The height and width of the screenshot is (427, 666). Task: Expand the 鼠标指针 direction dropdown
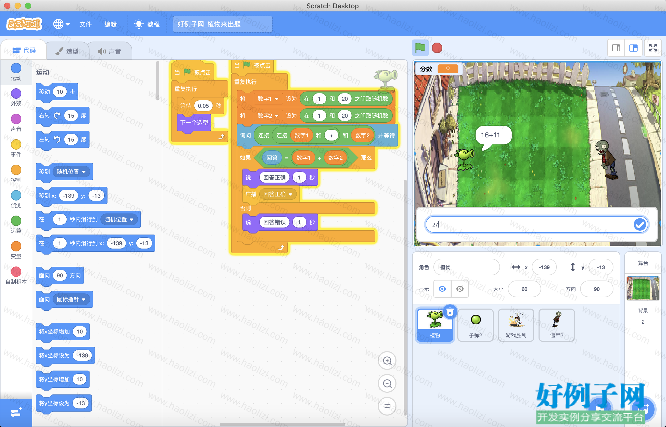[71, 299]
